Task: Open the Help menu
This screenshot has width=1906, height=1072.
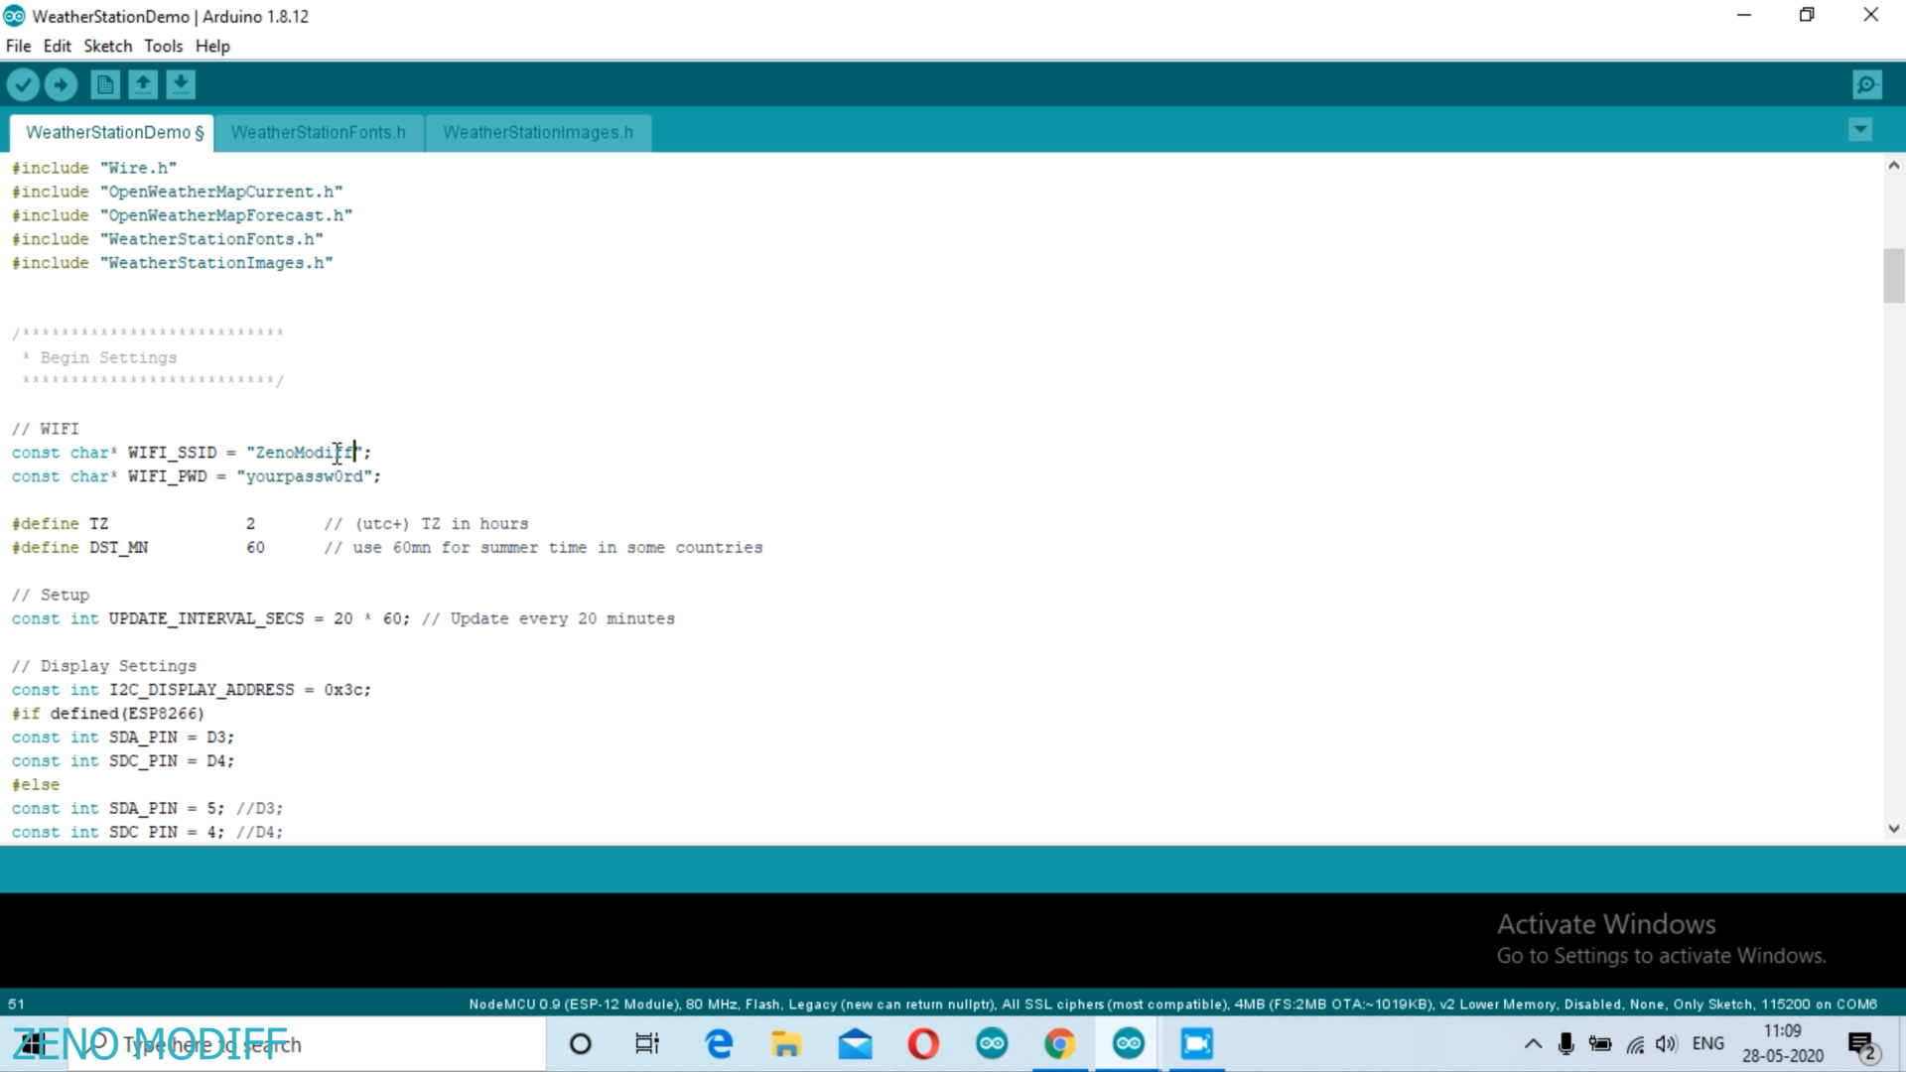Action: pos(212,46)
